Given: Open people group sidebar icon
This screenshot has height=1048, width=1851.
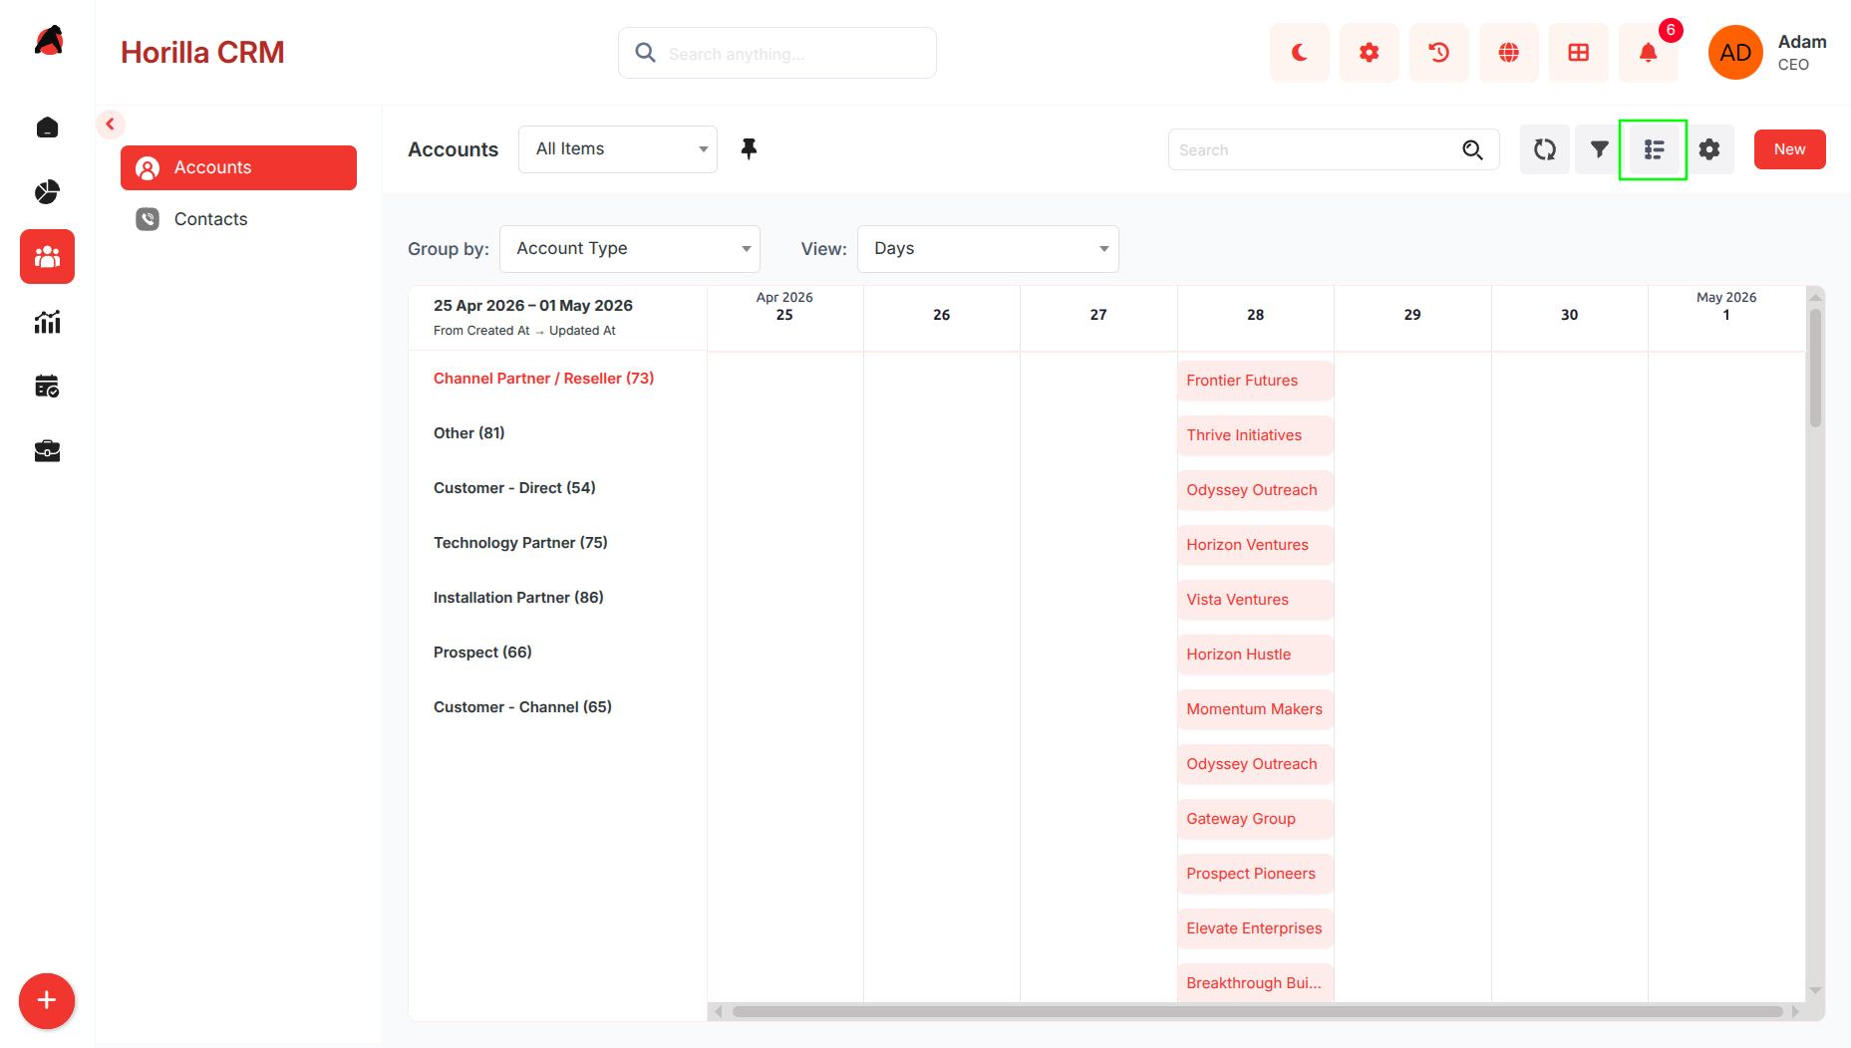Looking at the screenshot, I should [47, 257].
